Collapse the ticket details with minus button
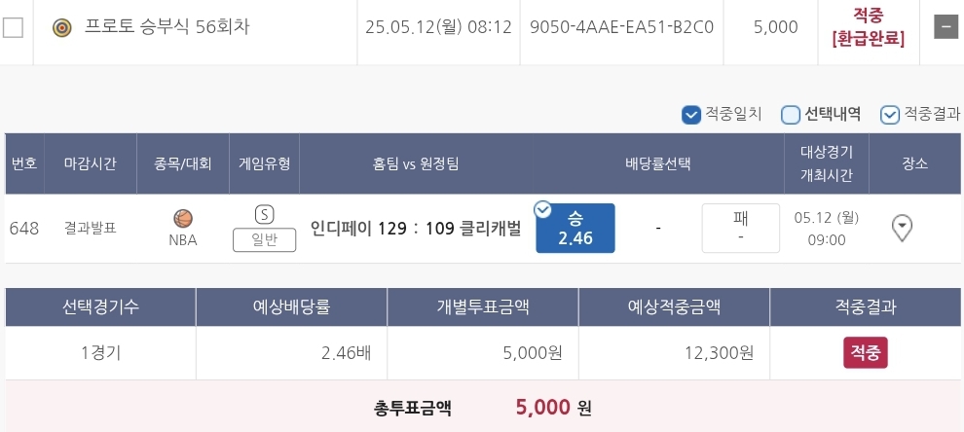Viewport: 964px width, 432px height. (945, 27)
